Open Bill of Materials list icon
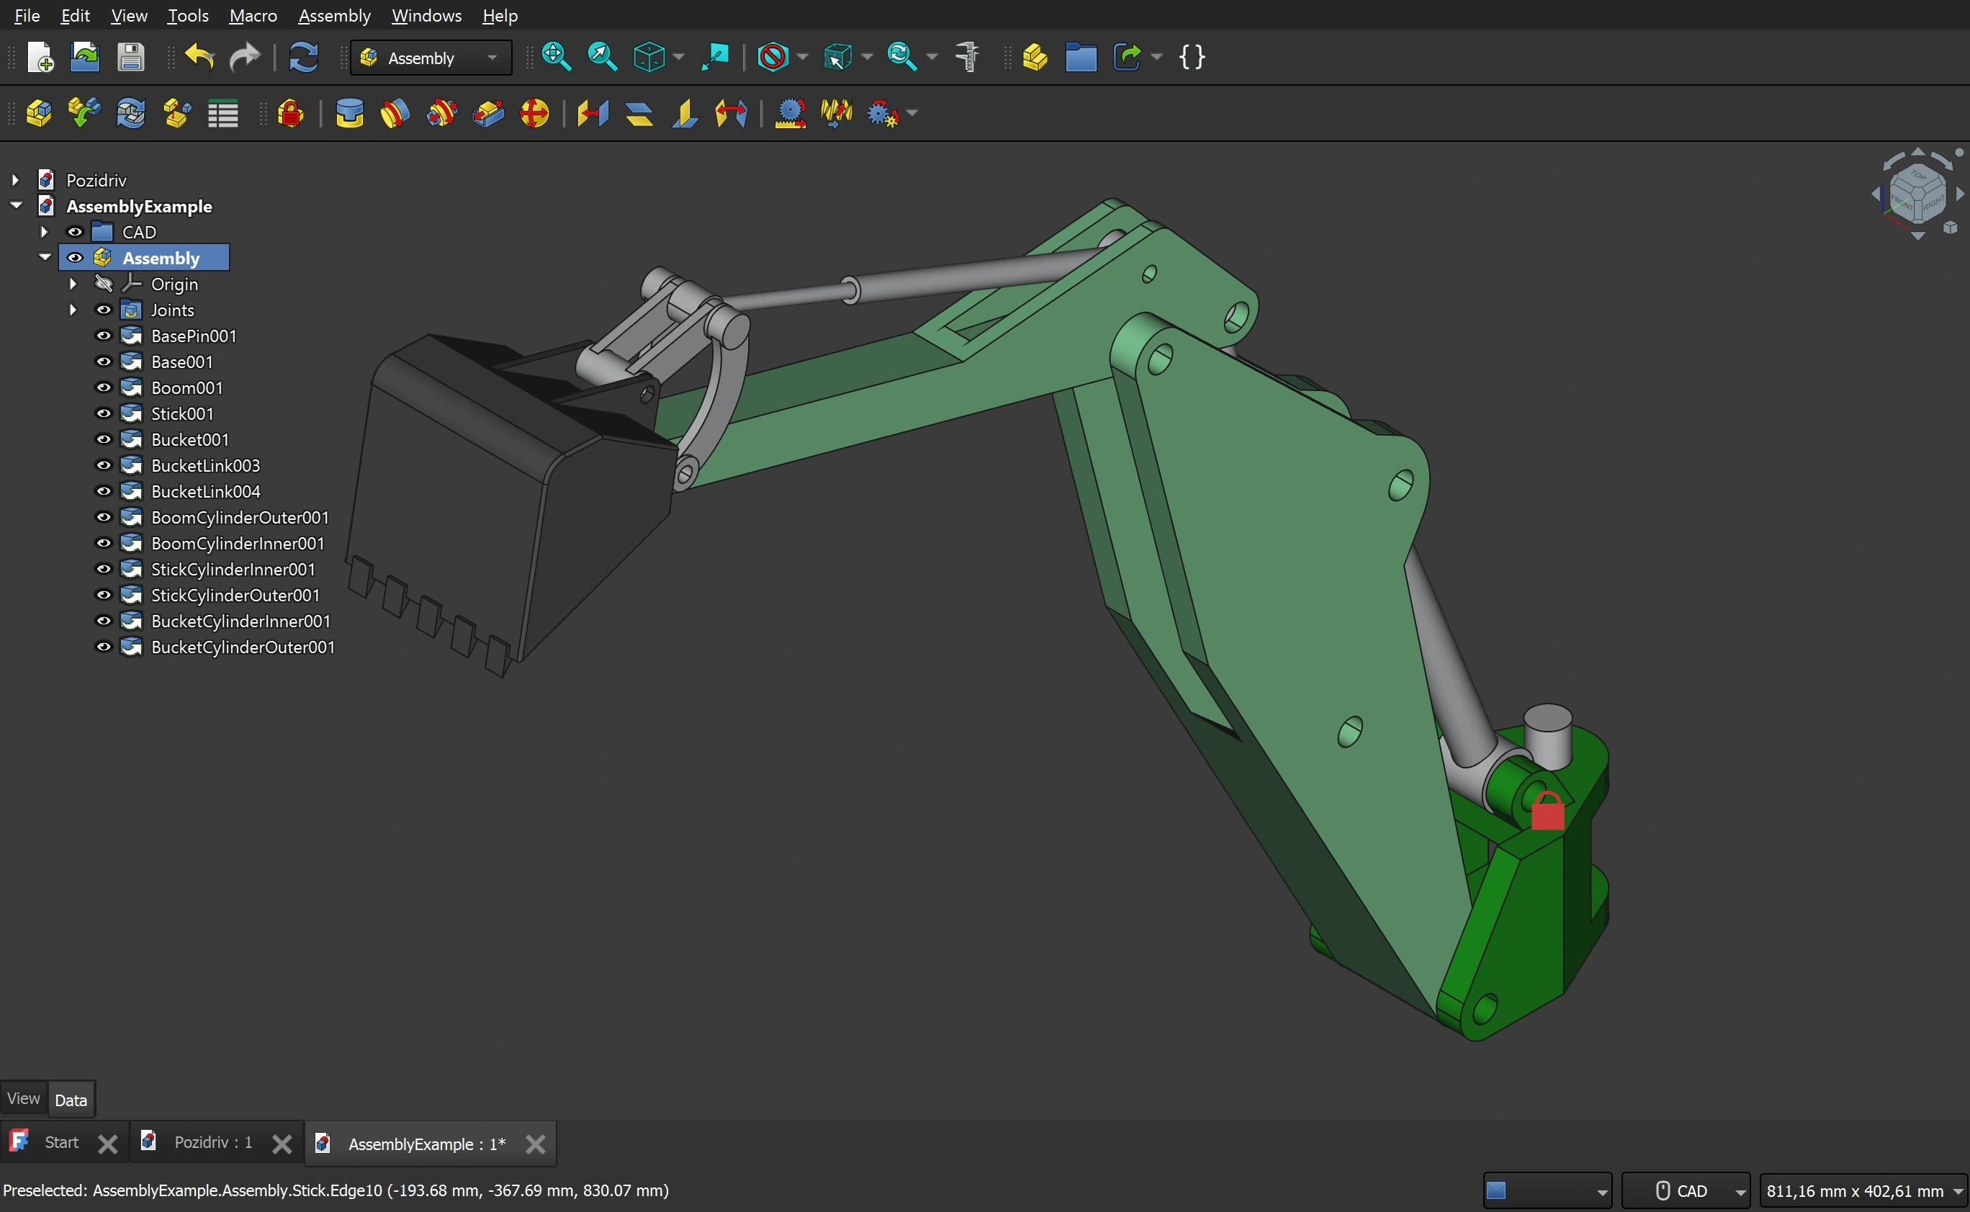Screen dimensions: 1970x1212 tap(222, 114)
